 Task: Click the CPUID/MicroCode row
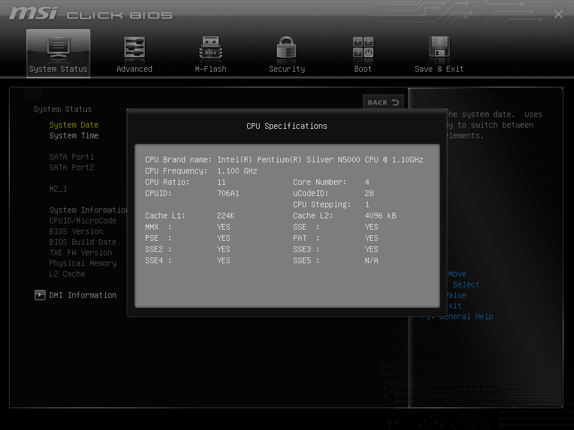[x=83, y=221]
